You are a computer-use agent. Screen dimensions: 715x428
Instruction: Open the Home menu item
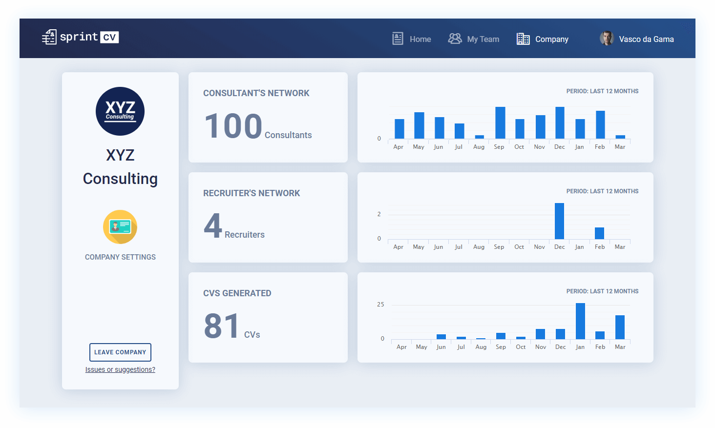pyautogui.click(x=420, y=39)
